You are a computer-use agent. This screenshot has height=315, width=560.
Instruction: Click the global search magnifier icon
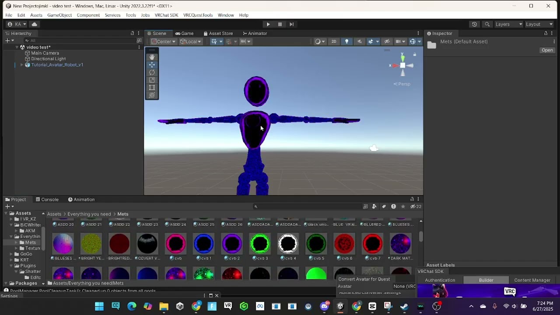486,24
